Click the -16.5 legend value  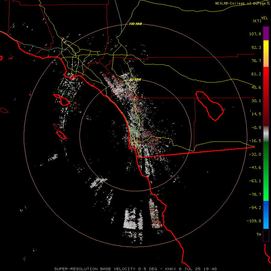pos(255,141)
